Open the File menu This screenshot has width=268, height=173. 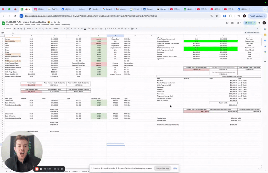pos(8,25)
